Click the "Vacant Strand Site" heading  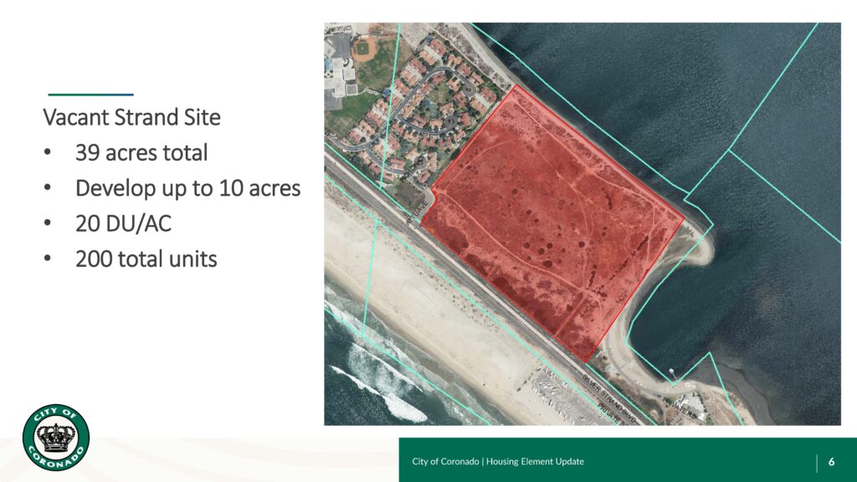(131, 117)
